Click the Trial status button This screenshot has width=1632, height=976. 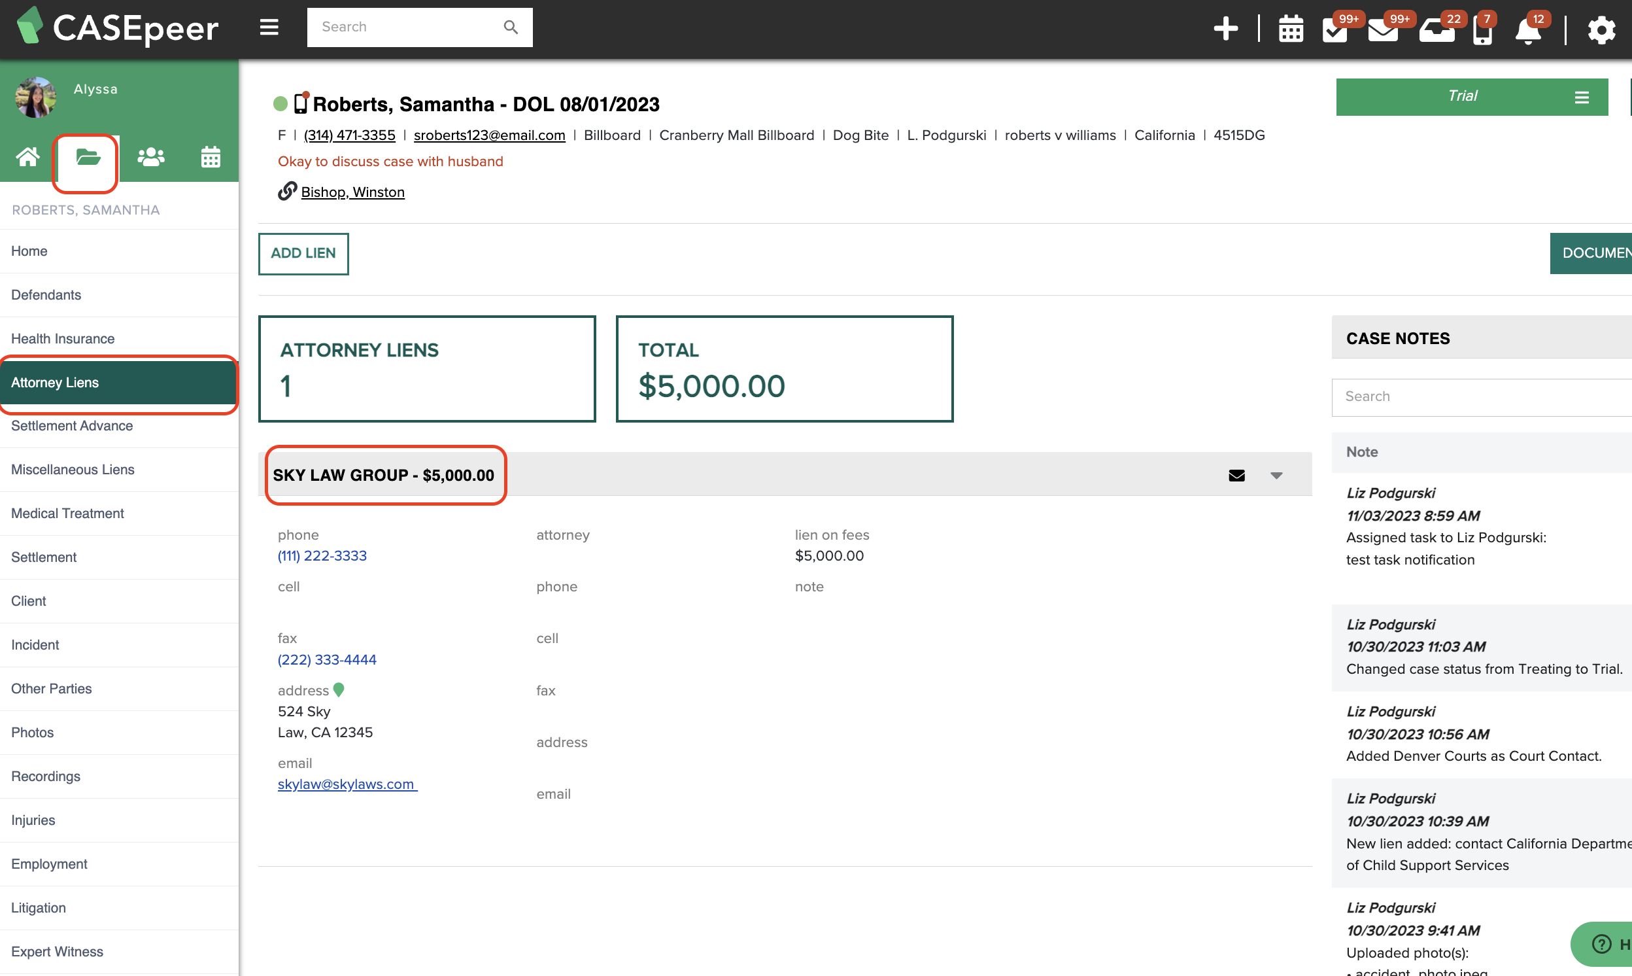coord(1472,97)
